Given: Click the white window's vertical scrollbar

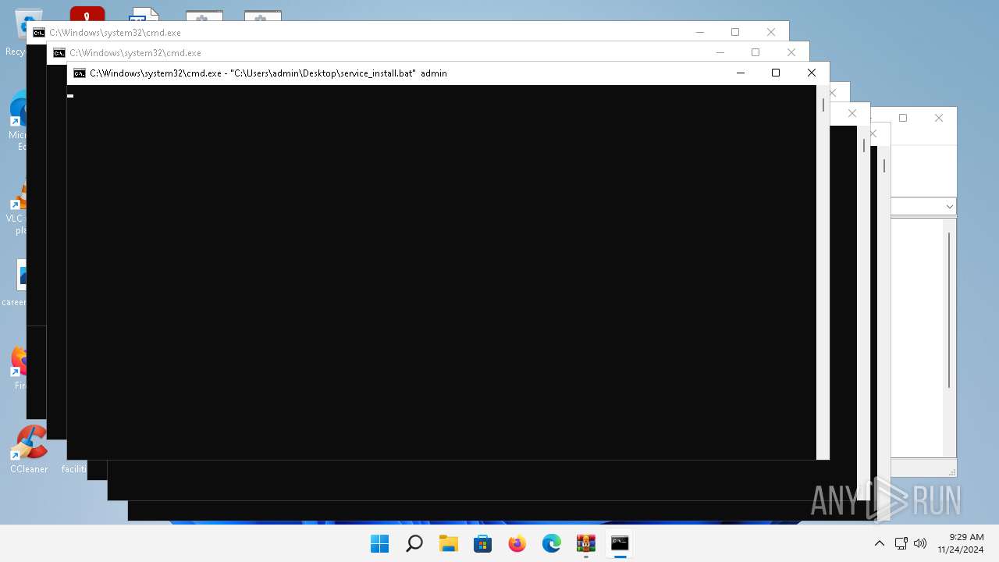Looking at the screenshot, I should click(x=950, y=337).
